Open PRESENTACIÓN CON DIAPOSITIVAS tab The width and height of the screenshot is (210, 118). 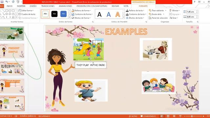tap(92, 6)
